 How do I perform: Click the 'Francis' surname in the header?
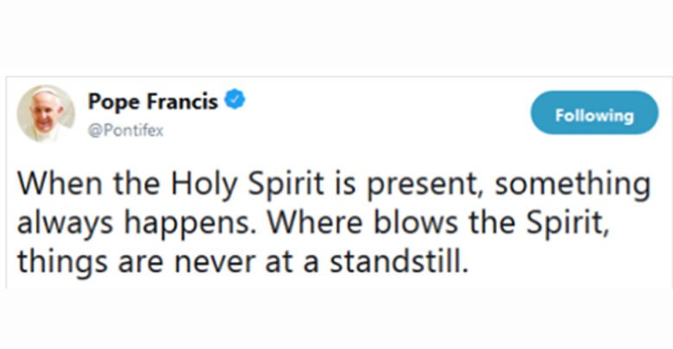182,102
